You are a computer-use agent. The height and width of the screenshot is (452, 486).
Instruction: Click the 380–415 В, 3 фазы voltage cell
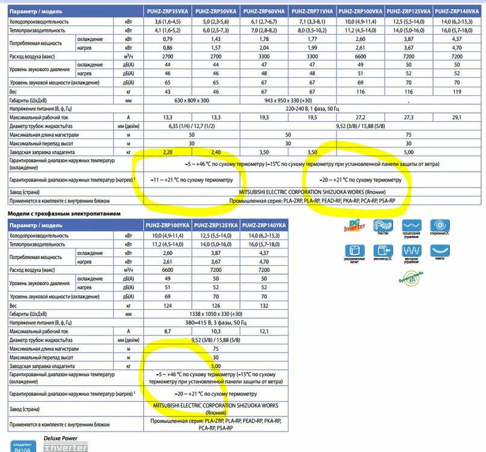click(x=216, y=322)
